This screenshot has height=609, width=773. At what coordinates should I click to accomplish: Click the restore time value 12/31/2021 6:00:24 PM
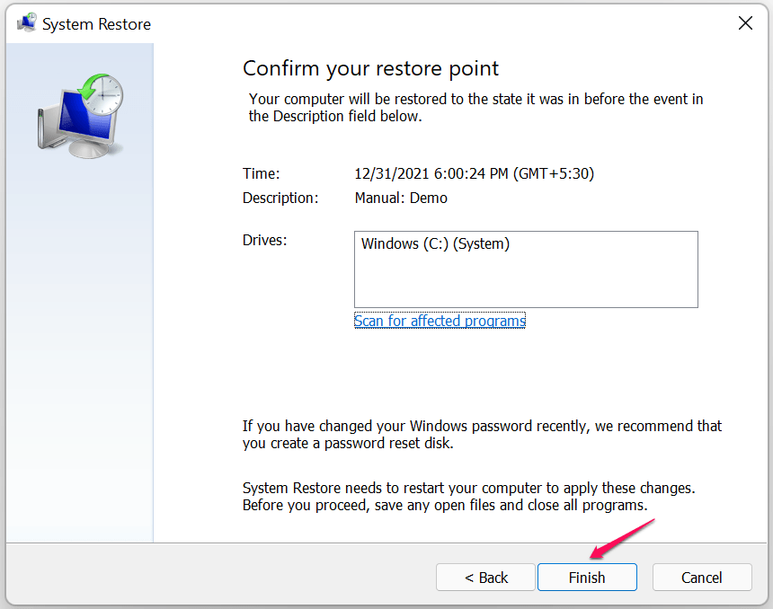(x=475, y=173)
